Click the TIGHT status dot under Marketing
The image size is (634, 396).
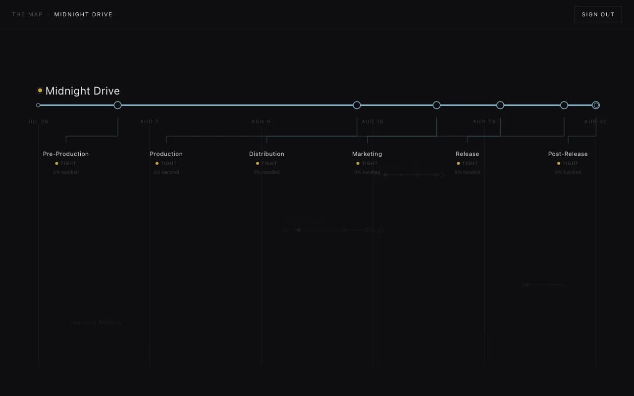click(x=358, y=163)
